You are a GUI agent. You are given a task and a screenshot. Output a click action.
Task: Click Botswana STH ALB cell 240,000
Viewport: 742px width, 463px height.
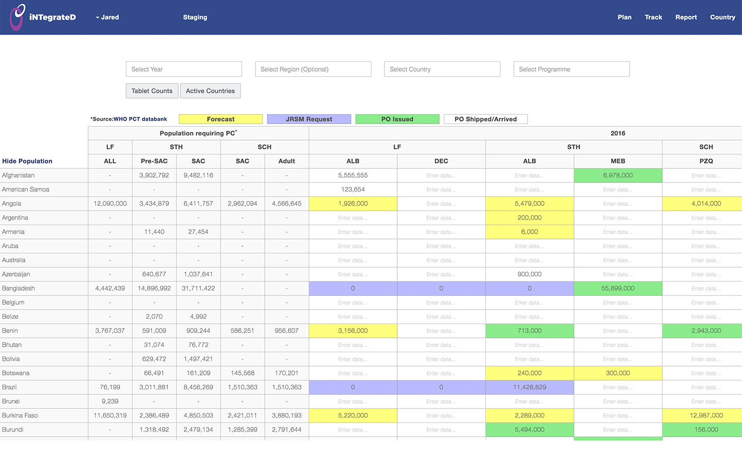(530, 373)
